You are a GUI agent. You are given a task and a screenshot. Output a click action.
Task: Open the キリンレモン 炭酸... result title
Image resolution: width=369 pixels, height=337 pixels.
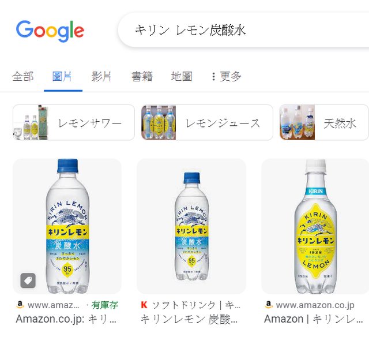[x=189, y=319]
